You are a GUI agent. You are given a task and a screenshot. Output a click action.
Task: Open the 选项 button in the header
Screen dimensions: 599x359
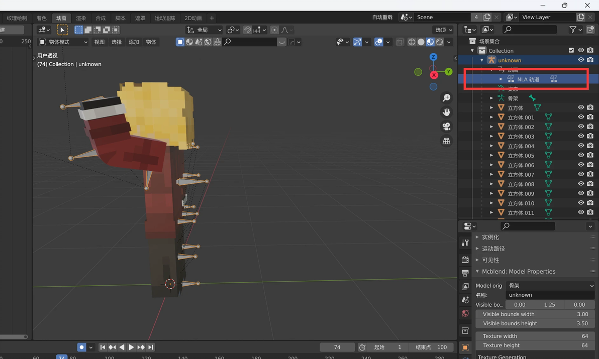[x=443, y=30]
